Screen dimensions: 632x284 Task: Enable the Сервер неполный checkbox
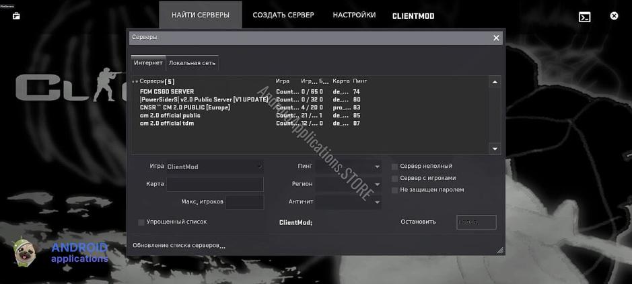[395, 167]
